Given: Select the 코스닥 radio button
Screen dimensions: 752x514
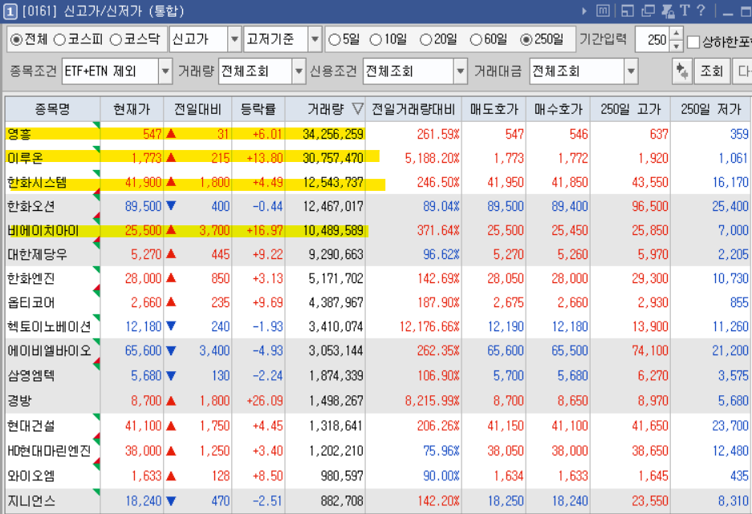Looking at the screenshot, I should click(116, 40).
